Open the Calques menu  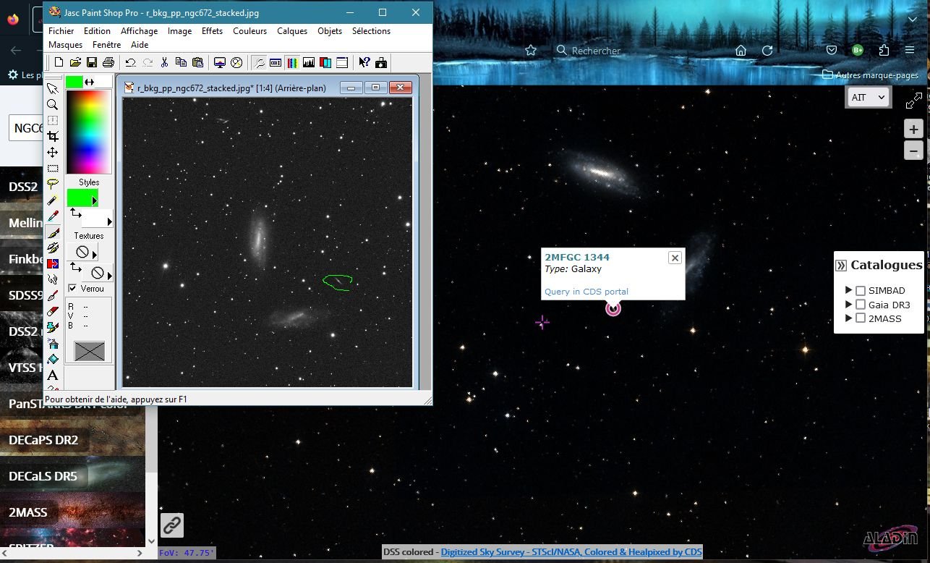pos(292,31)
